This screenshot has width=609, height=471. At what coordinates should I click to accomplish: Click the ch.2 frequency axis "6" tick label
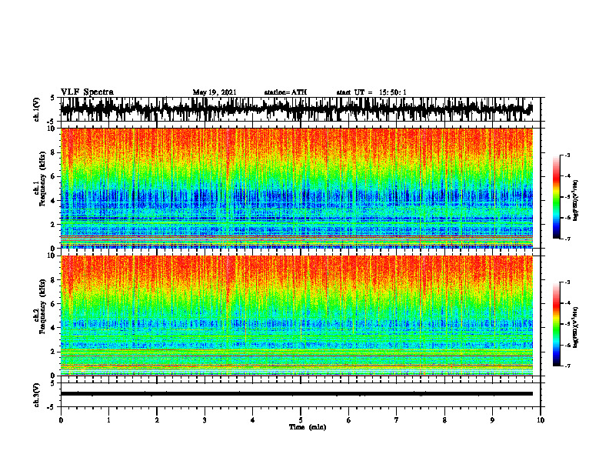click(54, 304)
